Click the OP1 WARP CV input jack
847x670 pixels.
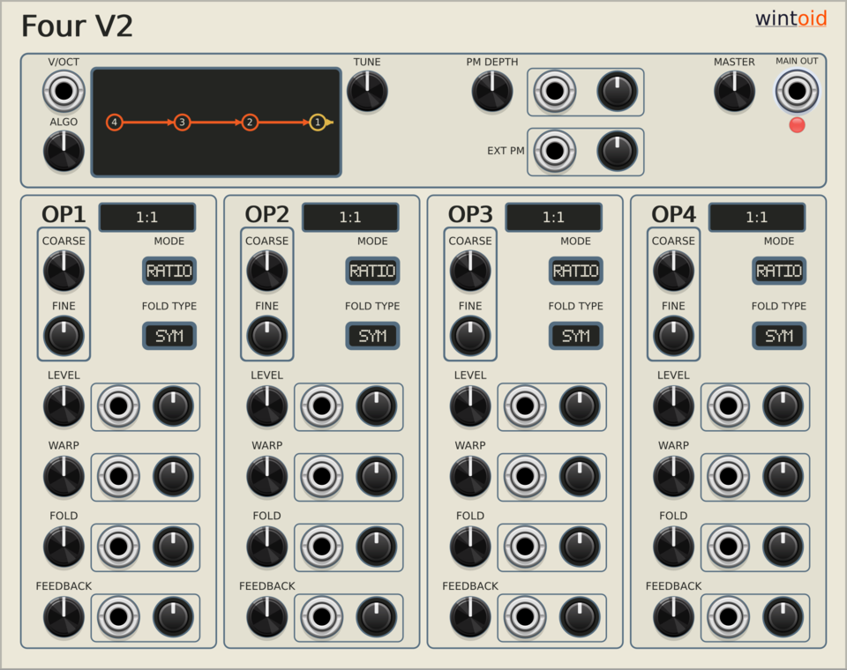tap(118, 476)
